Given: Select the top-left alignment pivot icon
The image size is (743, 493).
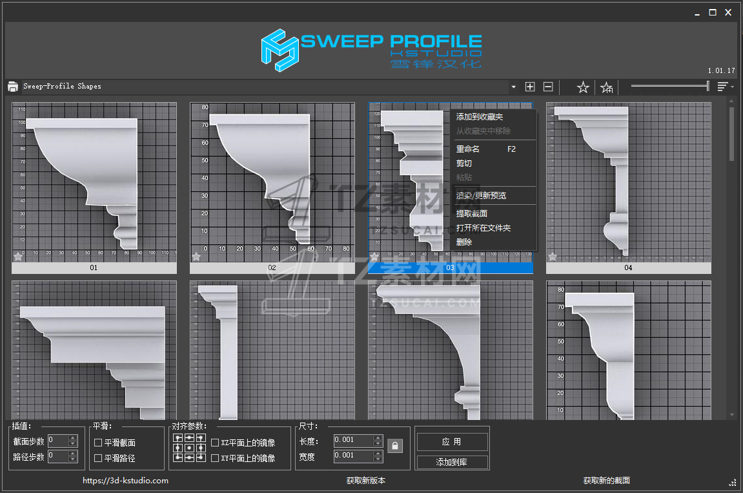Looking at the screenshot, I should [178, 438].
